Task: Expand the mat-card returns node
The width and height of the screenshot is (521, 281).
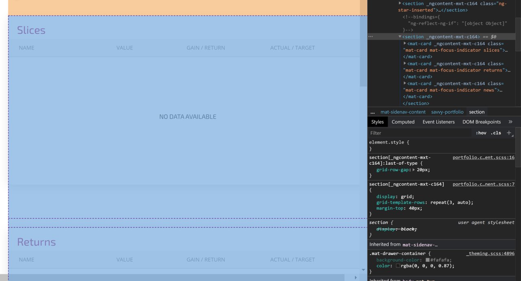Action: coord(405,63)
